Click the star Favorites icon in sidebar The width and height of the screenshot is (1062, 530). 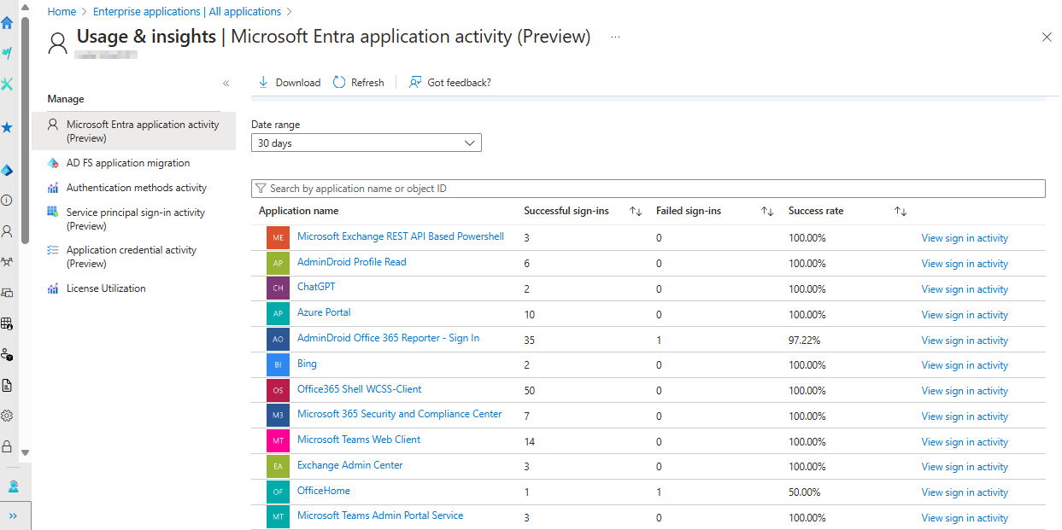[7, 127]
